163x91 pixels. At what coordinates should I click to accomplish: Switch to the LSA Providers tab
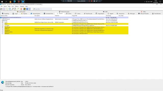[x=21, y=12]
